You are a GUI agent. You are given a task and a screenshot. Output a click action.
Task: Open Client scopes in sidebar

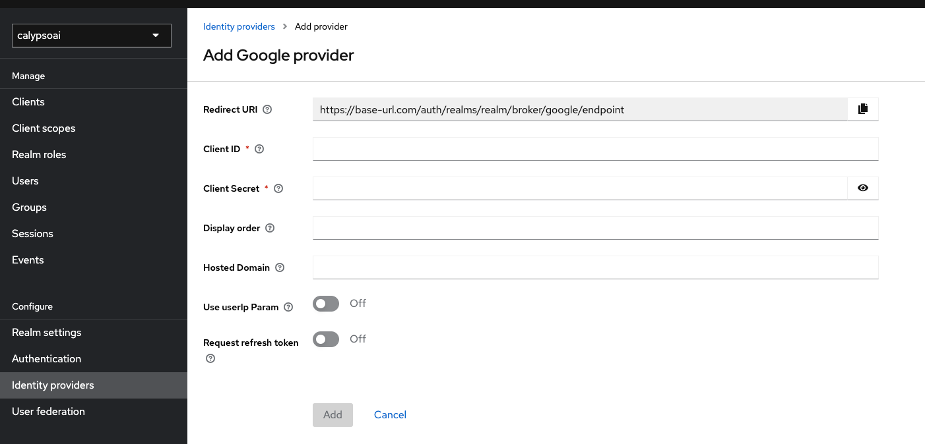point(94,128)
